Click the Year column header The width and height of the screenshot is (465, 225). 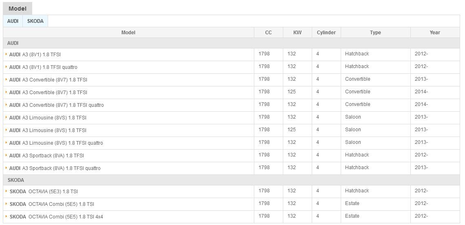[x=435, y=33]
